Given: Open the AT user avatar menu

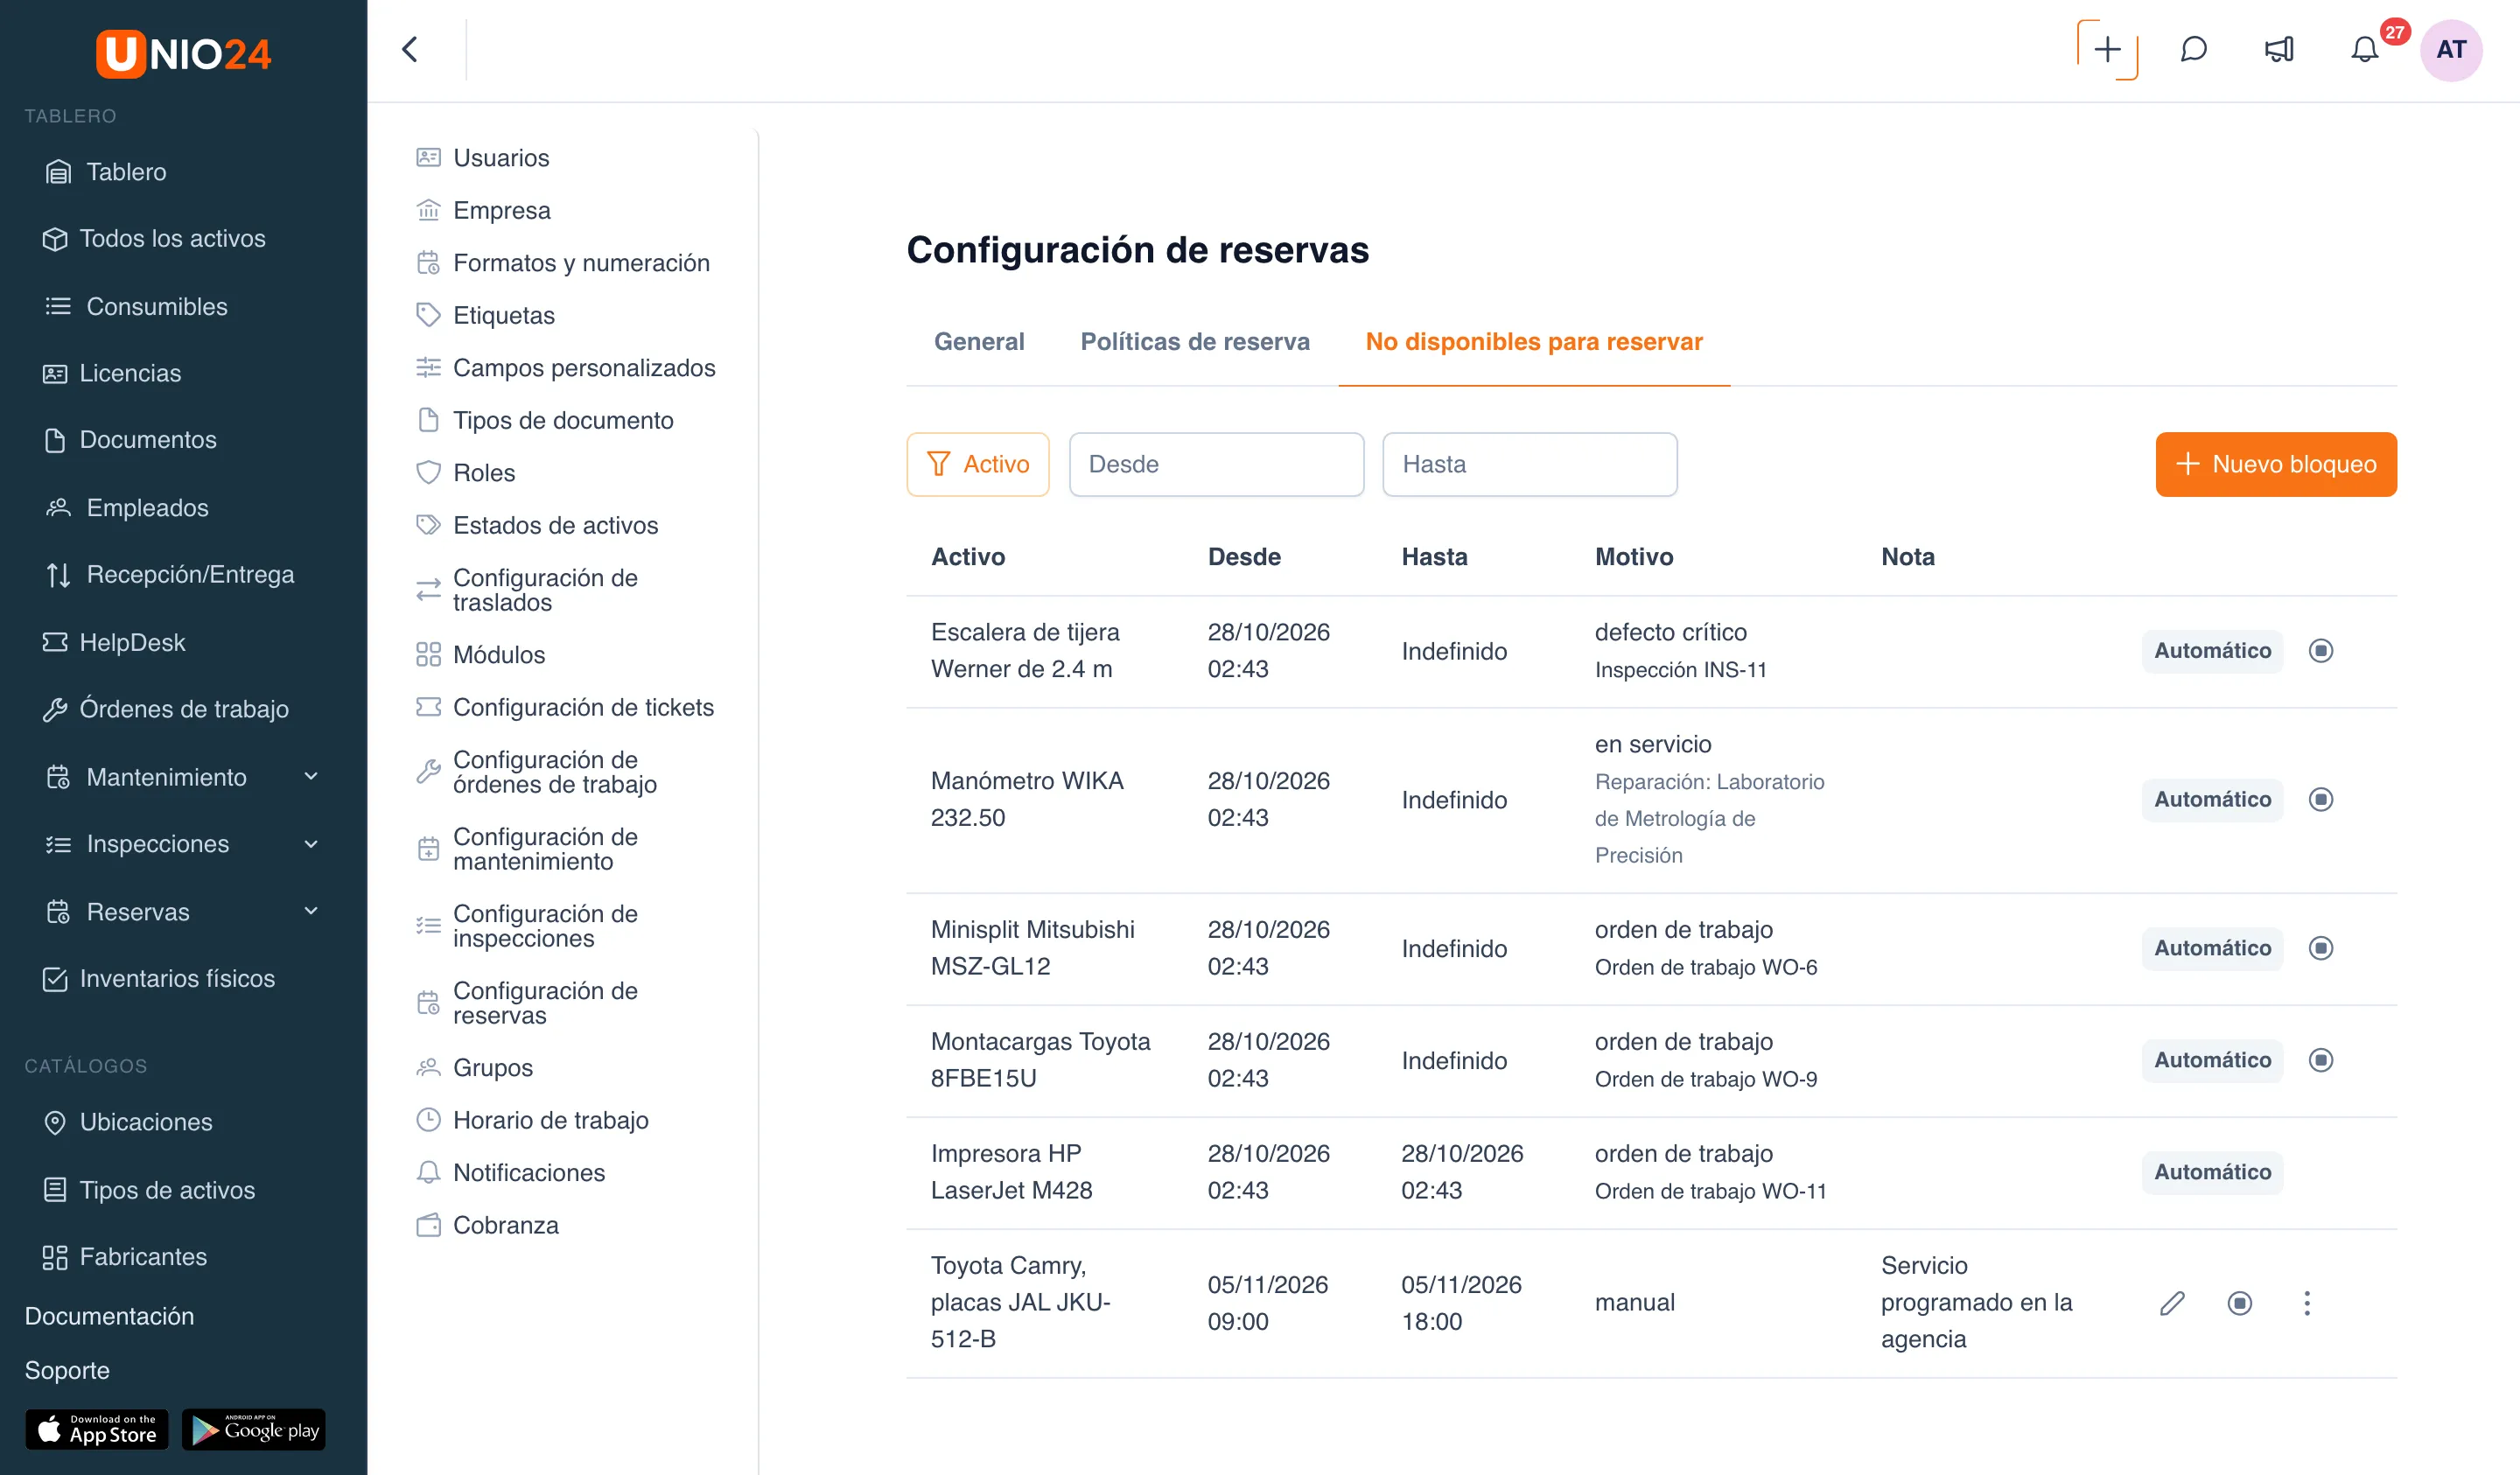Looking at the screenshot, I should click(x=2451, y=49).
